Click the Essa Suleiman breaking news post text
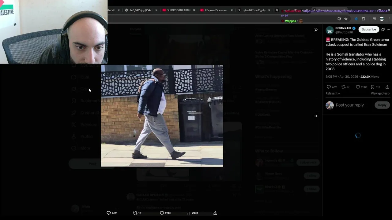Screen dimensions: 392x220 (357, 54)
